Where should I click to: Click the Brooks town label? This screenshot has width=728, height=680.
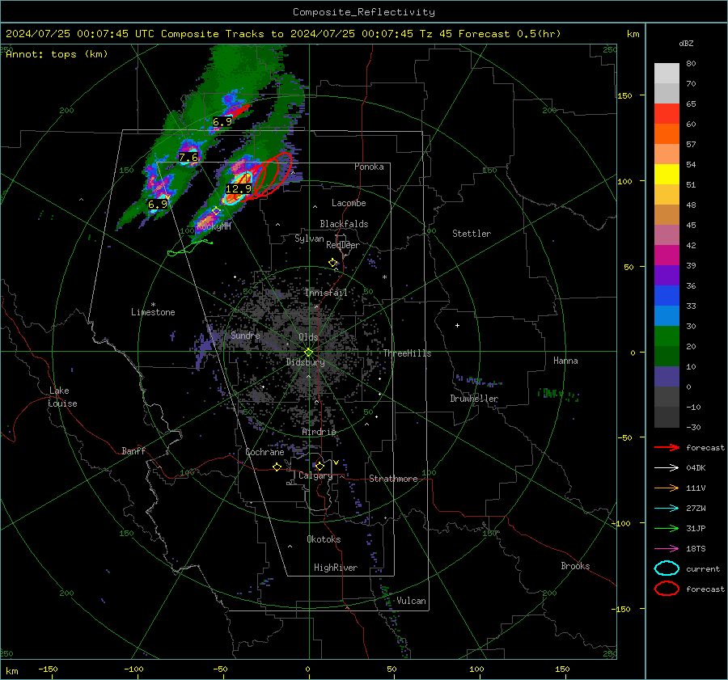(x=575, y=566)
